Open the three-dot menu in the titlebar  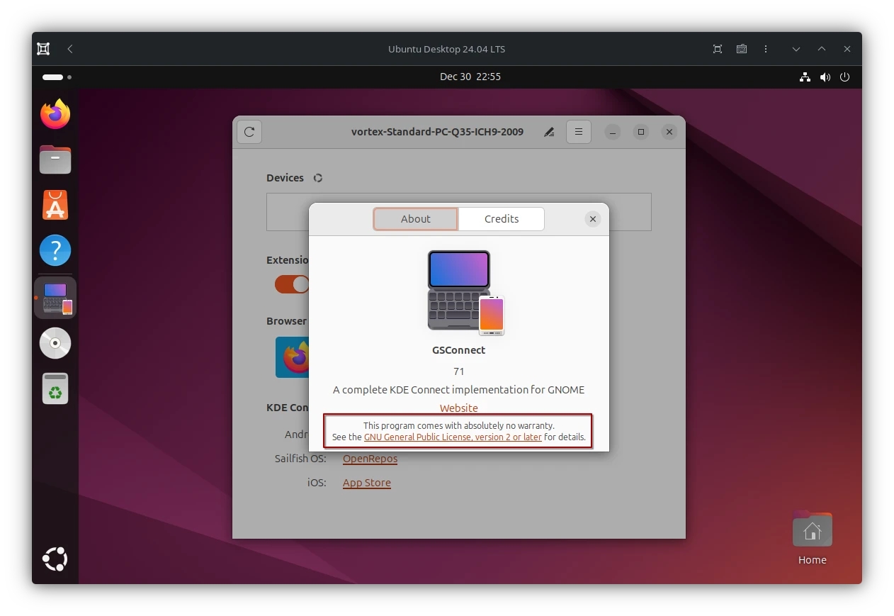pos(765,48)
